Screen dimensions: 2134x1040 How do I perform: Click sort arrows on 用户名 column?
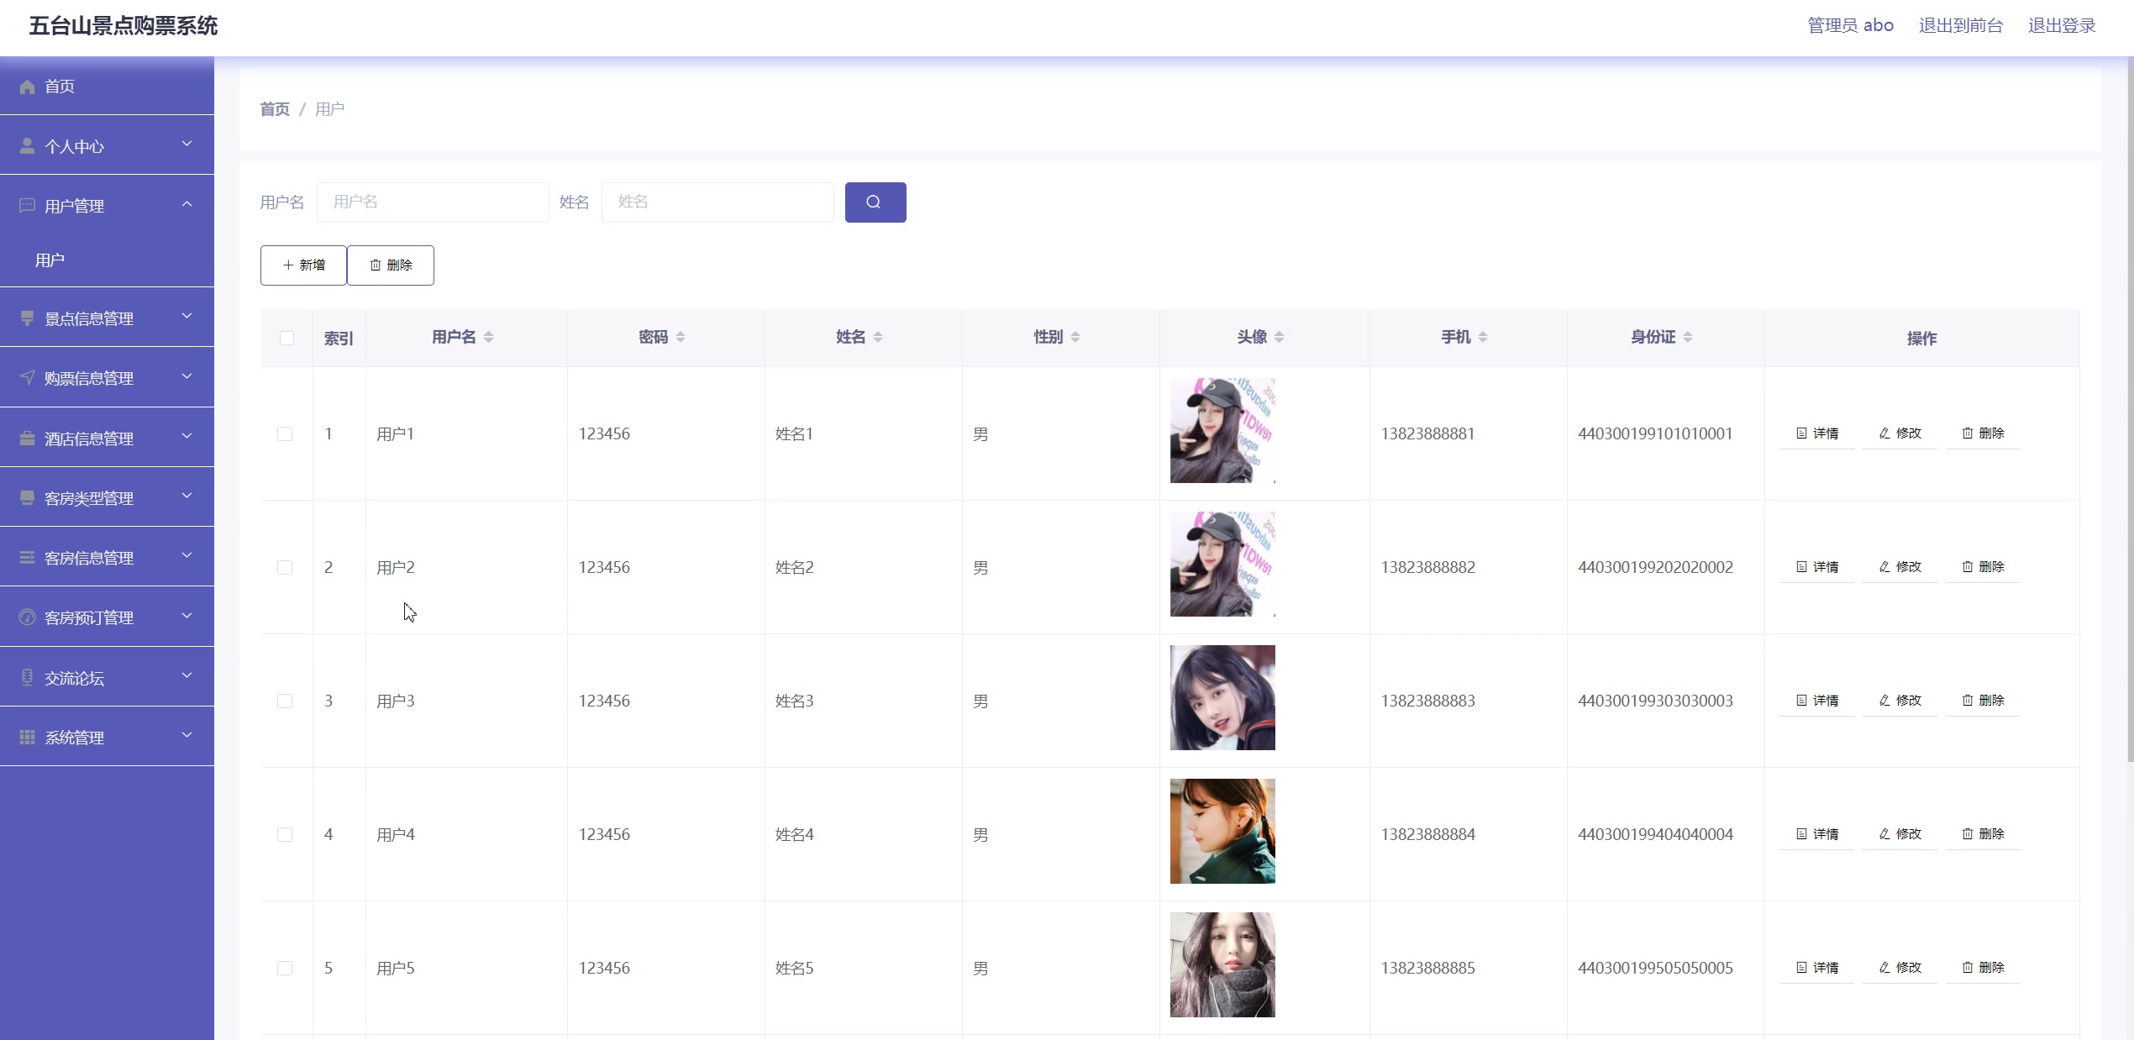[x=488, y=337]
